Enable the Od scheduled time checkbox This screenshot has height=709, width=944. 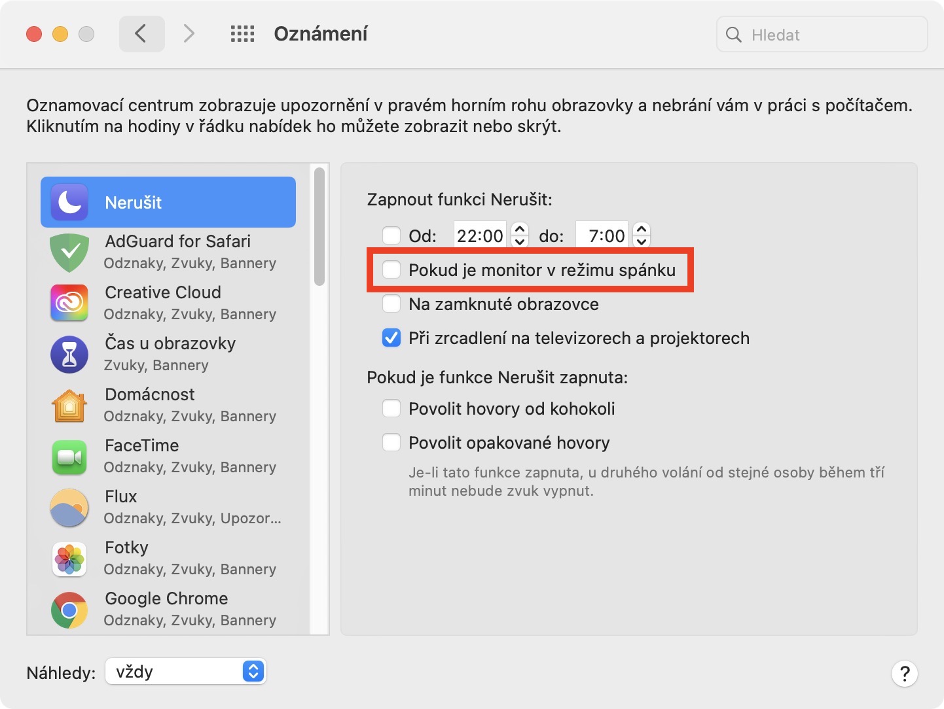[x=391, y=235]
